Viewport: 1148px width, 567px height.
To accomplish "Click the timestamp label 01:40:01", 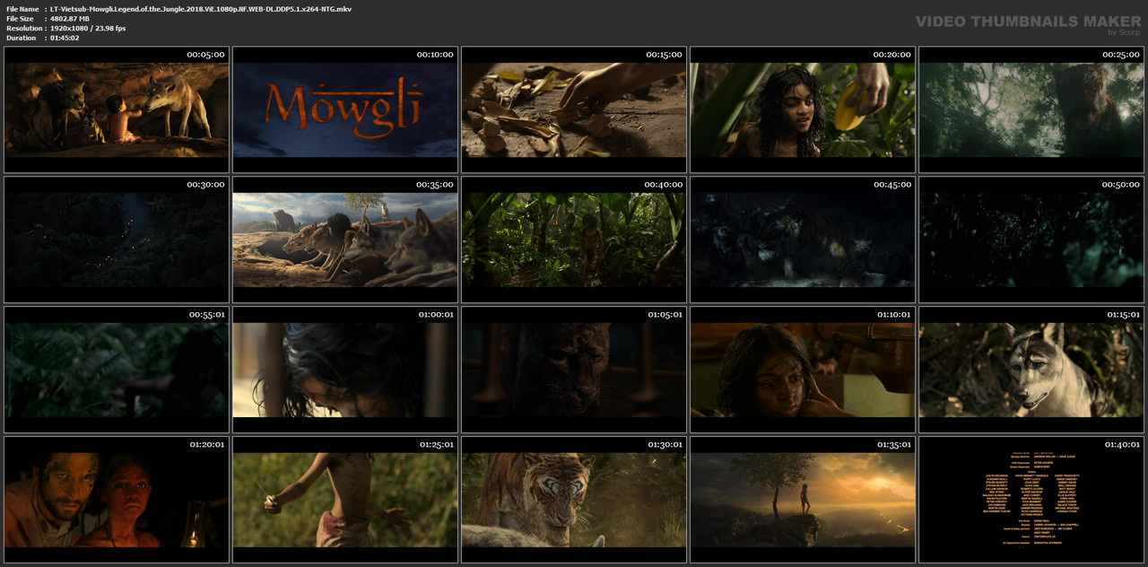I will click(1121, 445).
